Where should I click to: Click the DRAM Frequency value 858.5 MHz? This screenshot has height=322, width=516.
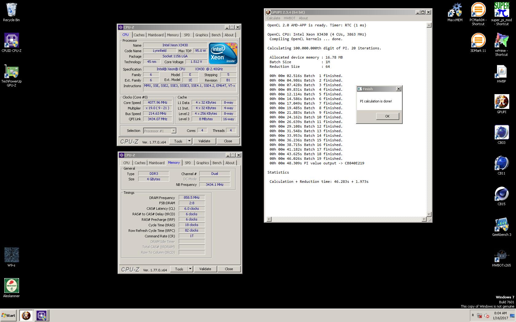click(x=192, y=197)
